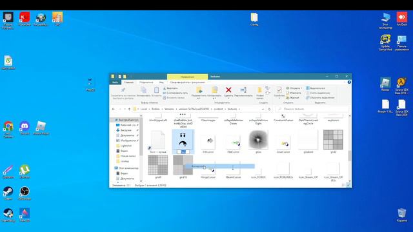Click the Paste (Вставить) ribbon icon

pos(156,92)
